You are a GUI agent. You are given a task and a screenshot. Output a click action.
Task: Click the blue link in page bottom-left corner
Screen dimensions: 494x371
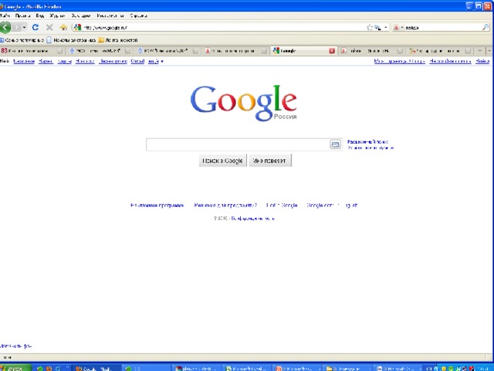(x=15, y=346)
